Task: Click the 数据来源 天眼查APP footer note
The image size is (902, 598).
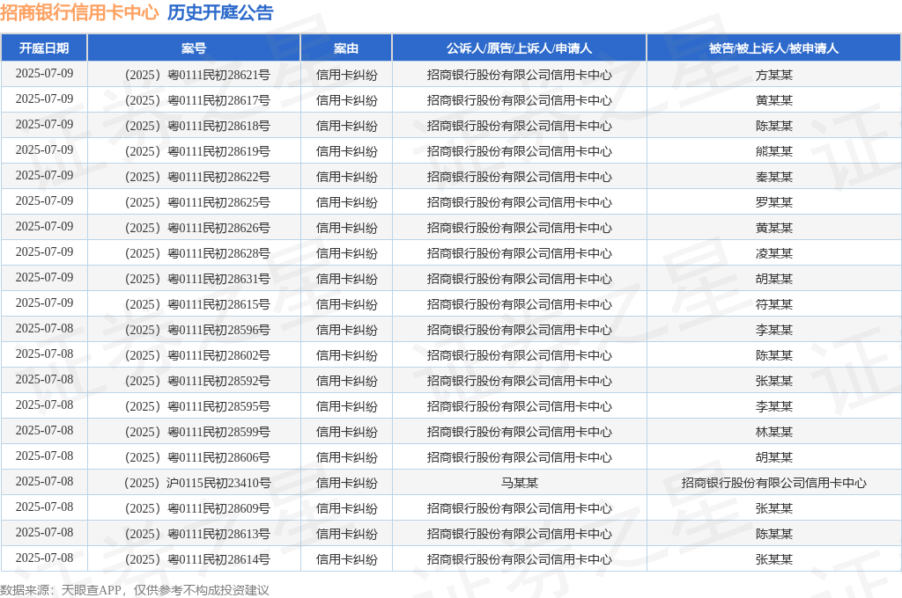Action: 135,590
